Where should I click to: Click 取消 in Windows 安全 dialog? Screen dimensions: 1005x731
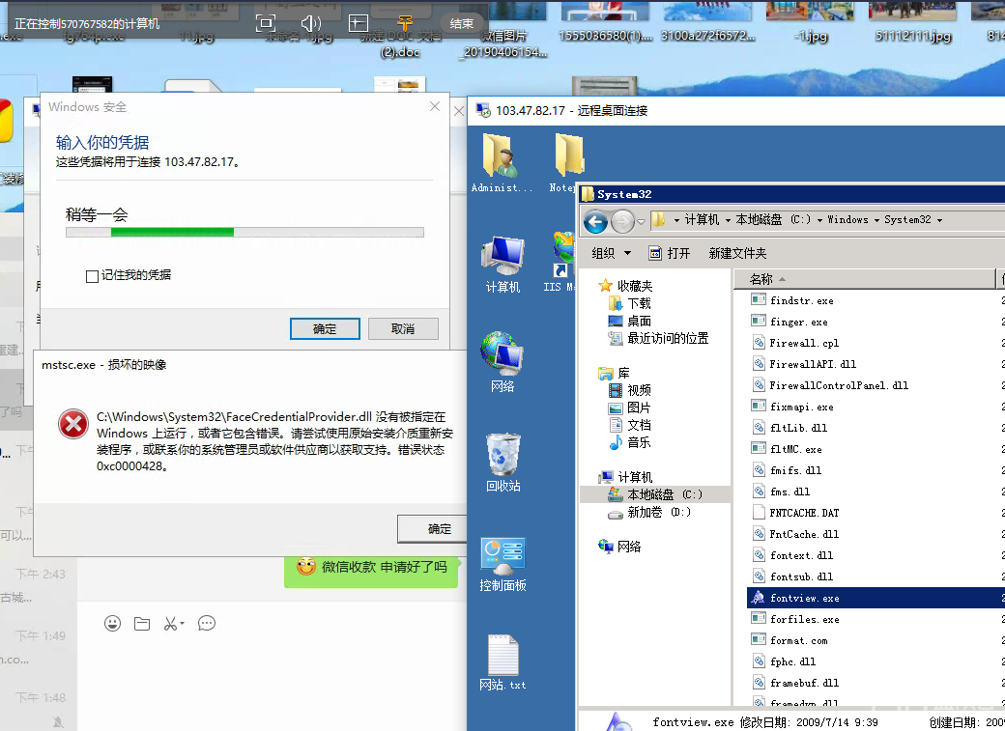(403, 328)
